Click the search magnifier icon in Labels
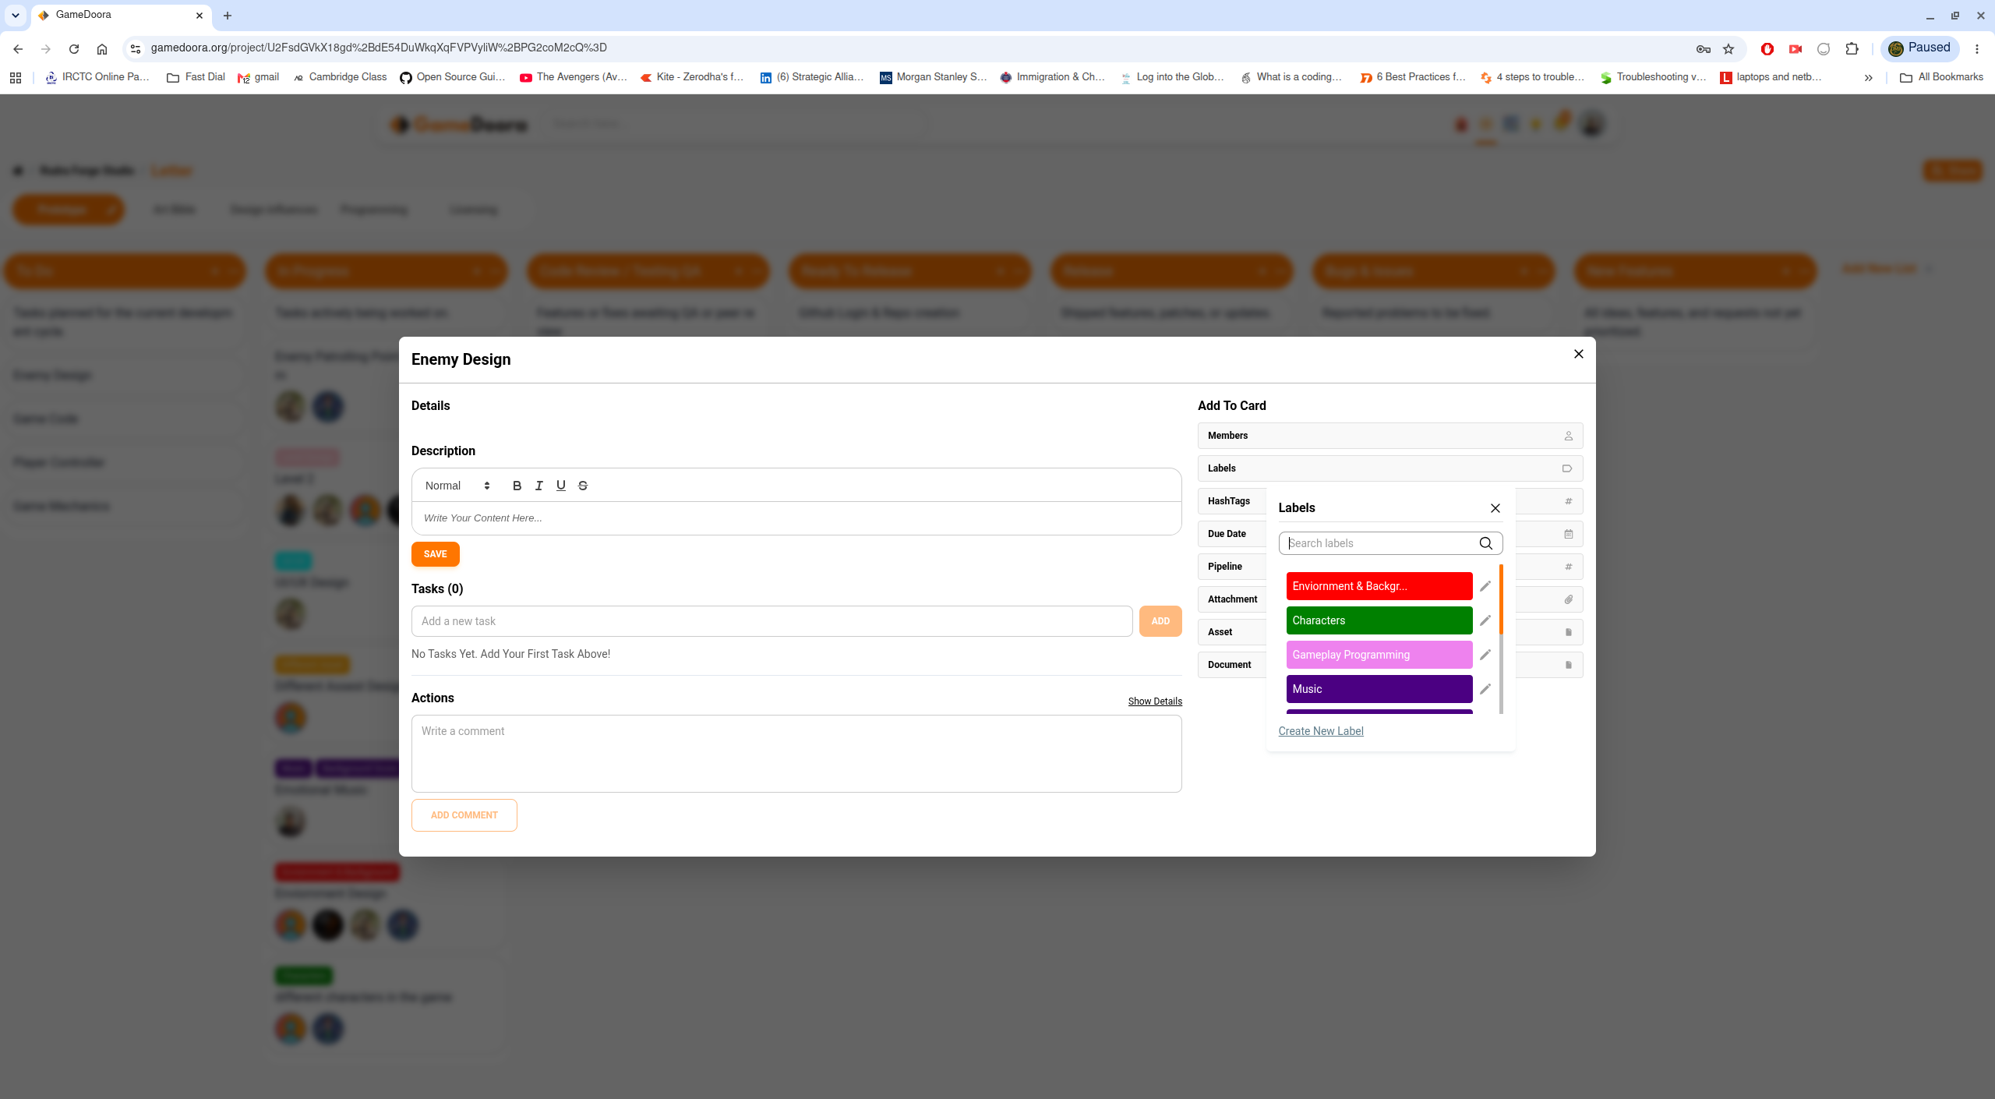Screen dimensions: 1995x1099 click(1485, 543)
